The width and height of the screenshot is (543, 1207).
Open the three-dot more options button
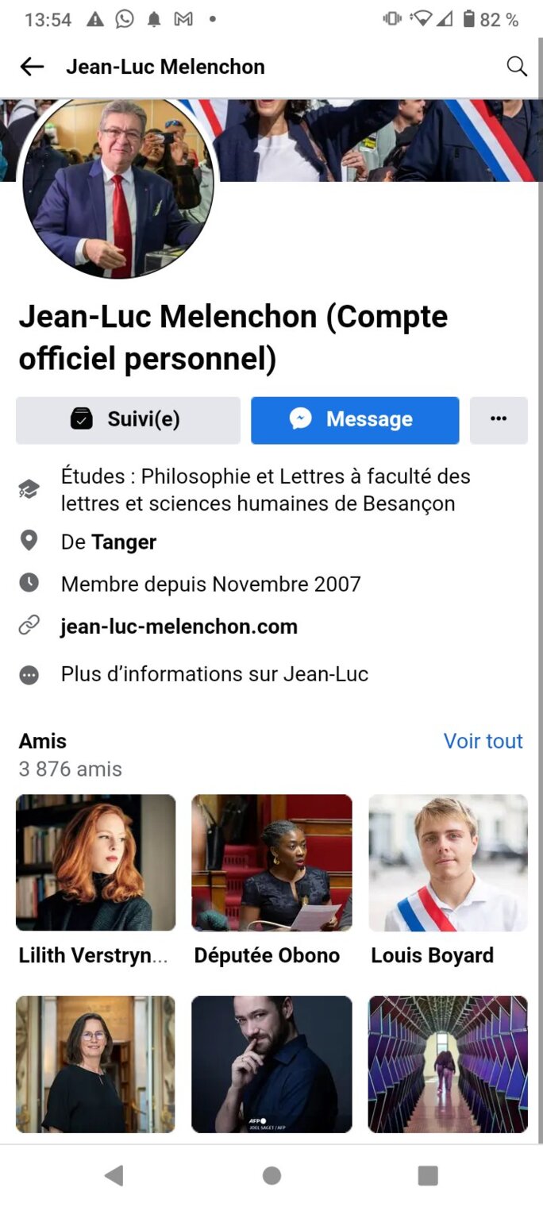pos(499,419)
